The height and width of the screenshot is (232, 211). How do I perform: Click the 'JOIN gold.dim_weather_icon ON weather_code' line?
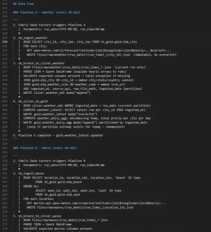tap(74, 84)
